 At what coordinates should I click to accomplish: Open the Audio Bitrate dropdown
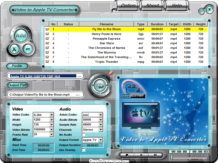[x=101, y=120]
